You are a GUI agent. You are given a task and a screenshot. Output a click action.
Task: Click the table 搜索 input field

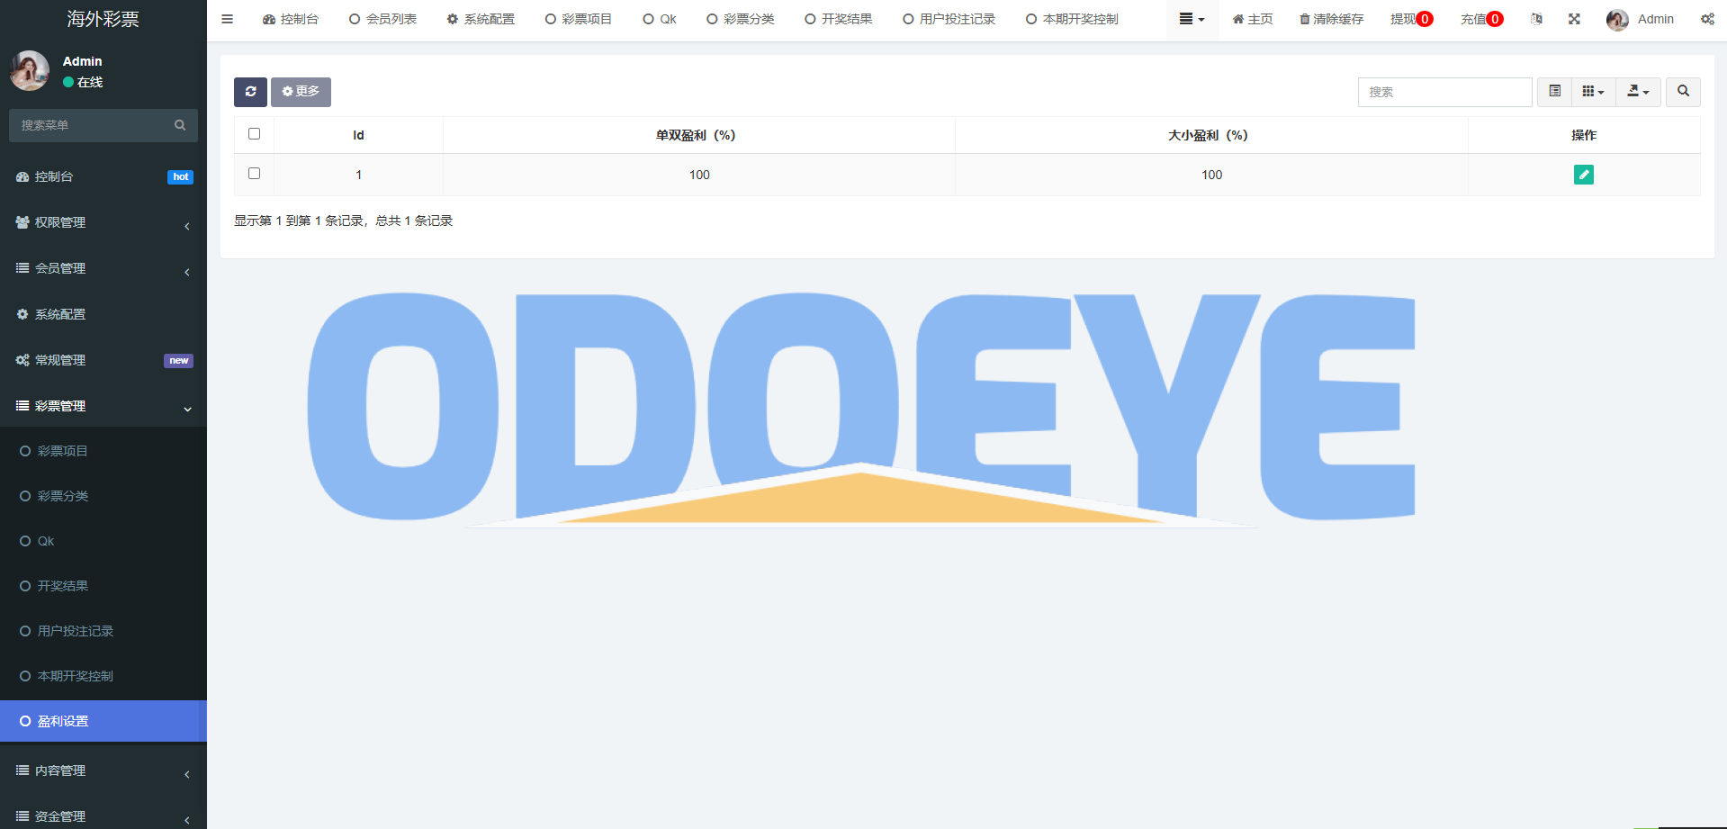1444,92
